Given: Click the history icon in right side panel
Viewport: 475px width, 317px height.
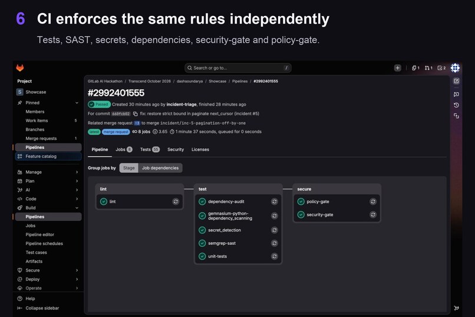Looking at the screenshot, I should pyautogui.click(x=456, y=105).
